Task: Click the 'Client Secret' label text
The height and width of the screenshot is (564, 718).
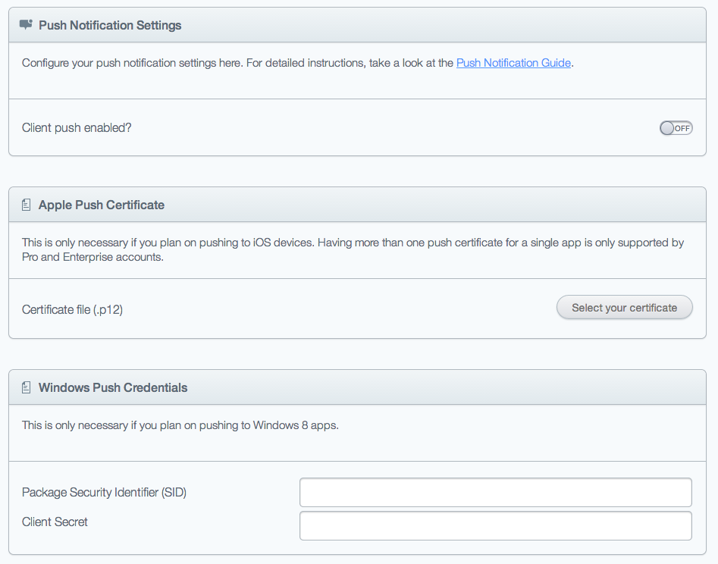Action: click(x=55, y=522)
